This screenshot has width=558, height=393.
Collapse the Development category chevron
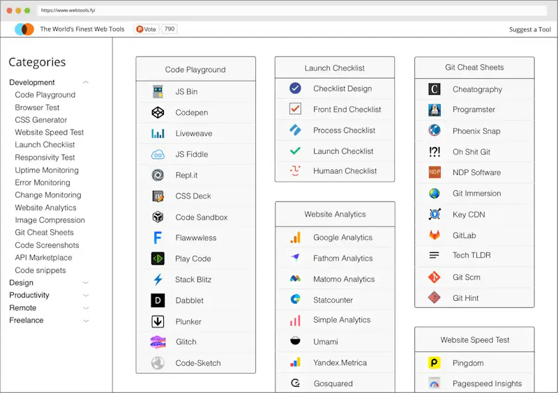click(x=85, y=82)
